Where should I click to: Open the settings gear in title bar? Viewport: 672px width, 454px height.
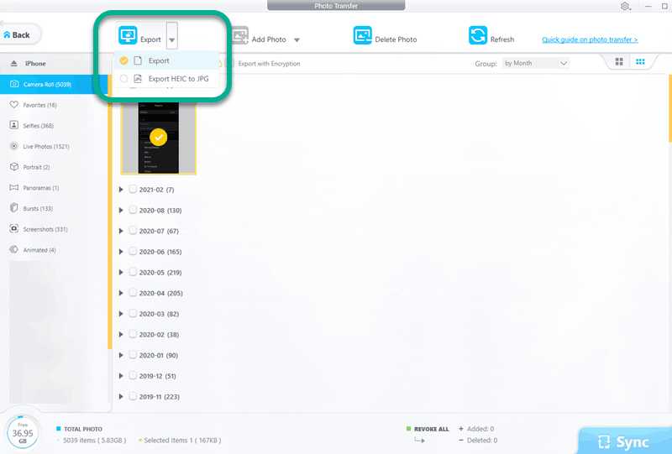pos(625,6)
